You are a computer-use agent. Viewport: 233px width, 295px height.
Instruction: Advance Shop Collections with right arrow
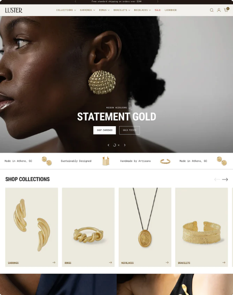point(225,179)
